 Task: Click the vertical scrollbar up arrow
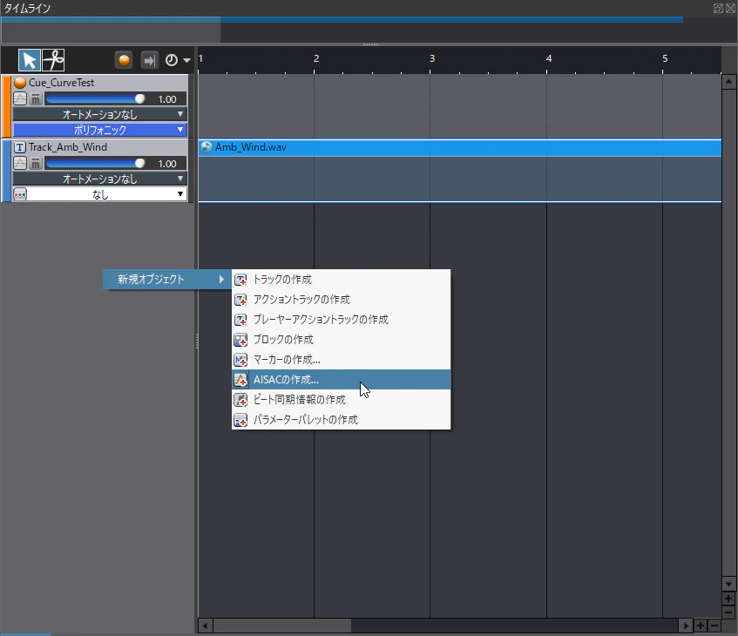pyautogui.click(x=728, y=81)
